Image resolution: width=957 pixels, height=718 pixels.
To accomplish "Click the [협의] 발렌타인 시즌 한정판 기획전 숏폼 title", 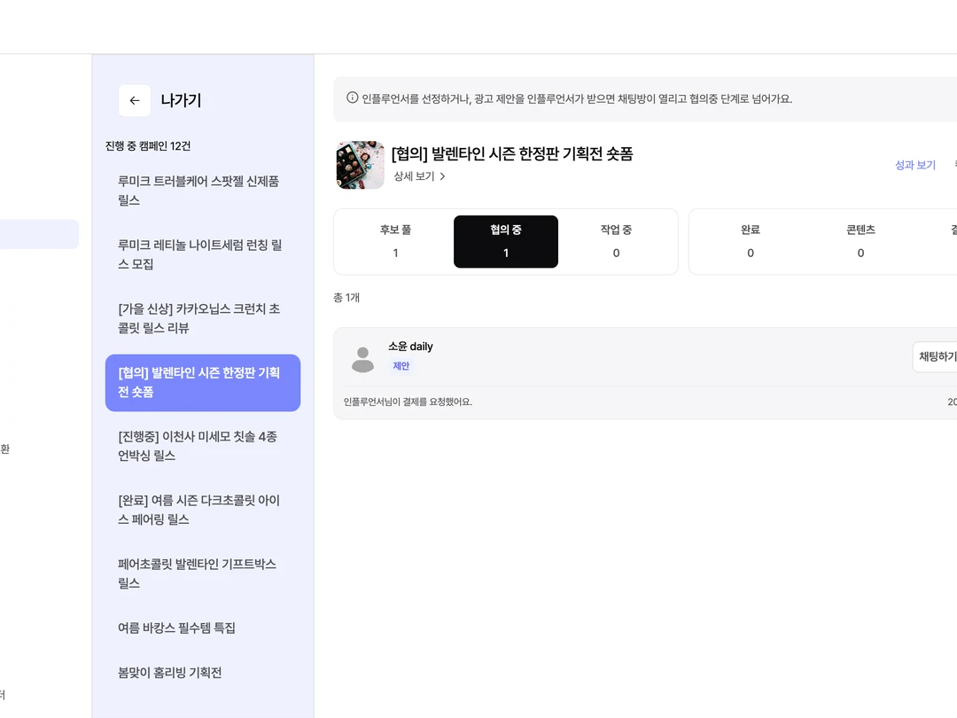I will [512, 154].
